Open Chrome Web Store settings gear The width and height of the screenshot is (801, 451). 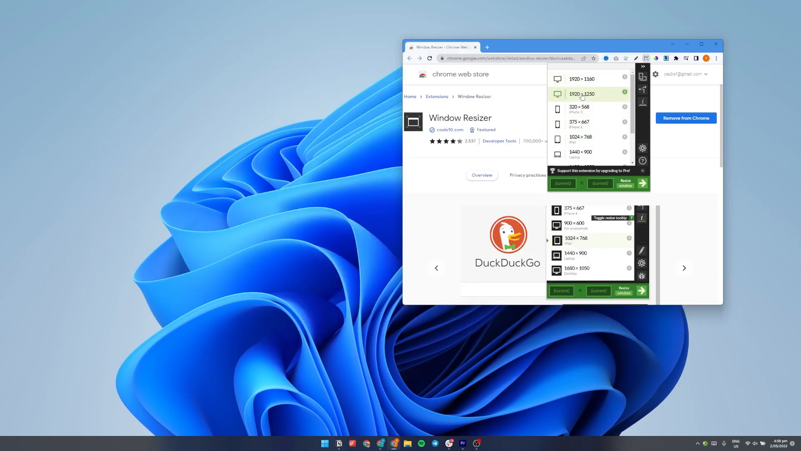point(655,74)
